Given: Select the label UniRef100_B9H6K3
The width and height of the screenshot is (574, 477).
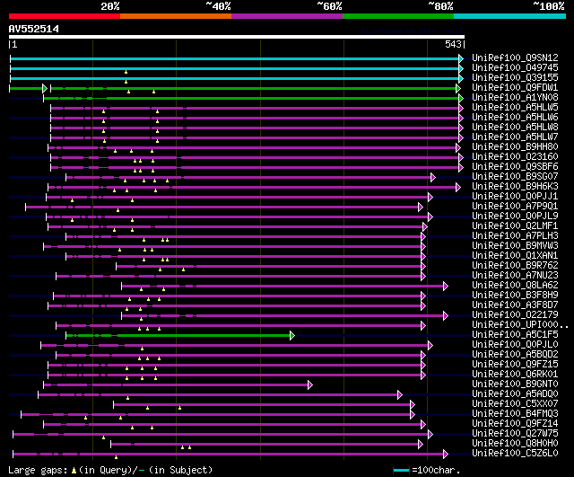Looking at the screenshot, I should coord(515,186).
